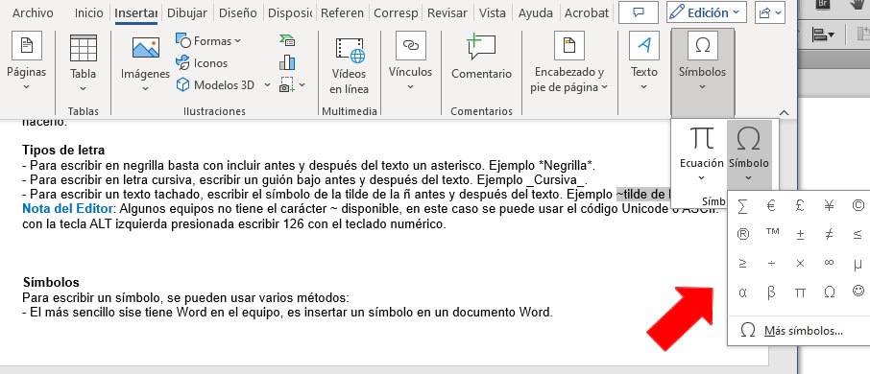Open Encabezado y pie de página menu
870x374 pixels.
tap(569, 62)
